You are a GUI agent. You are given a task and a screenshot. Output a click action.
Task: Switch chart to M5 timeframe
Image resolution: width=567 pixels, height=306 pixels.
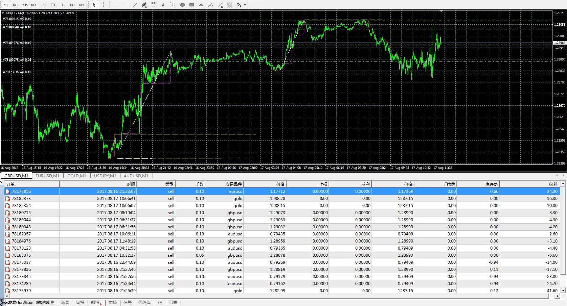pos(15,5)
